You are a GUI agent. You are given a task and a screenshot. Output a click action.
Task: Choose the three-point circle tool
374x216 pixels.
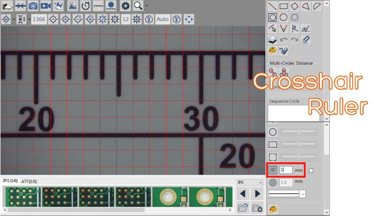click(x=295, y=17)
